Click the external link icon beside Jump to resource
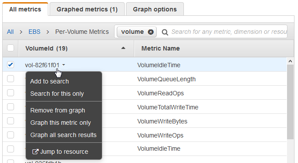Image resolution: width=298 pixels, height=163 pixels. click(35, 152)
